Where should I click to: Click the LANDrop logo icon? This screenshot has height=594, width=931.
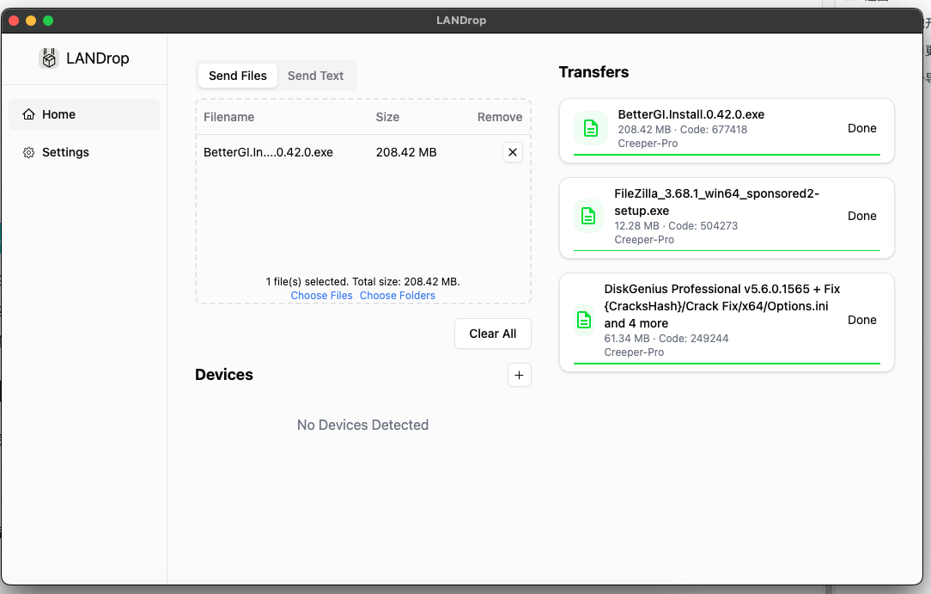pos(49,58)
